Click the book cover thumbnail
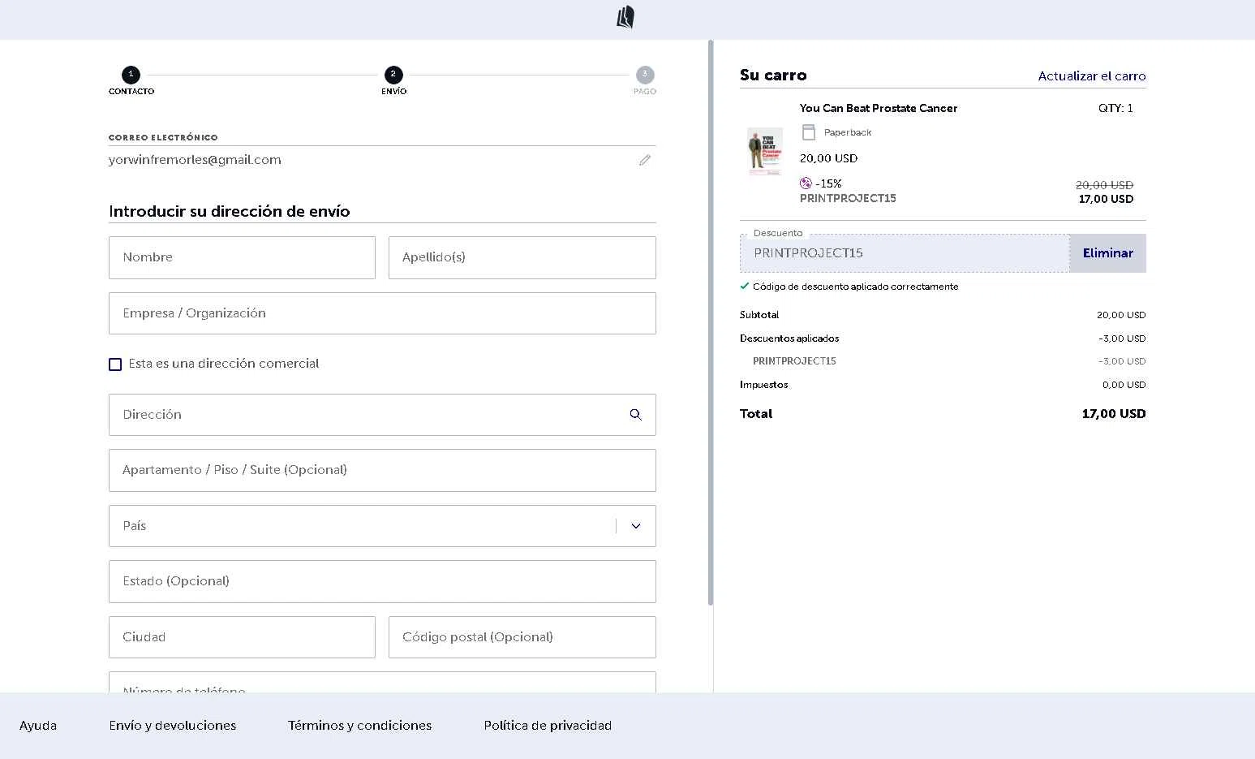 click(764, 152)
